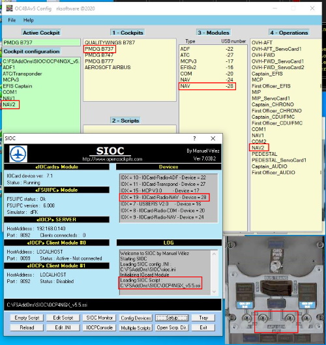Select OVH-AFT_ServoCard1 operation

[x=276, y=49]
